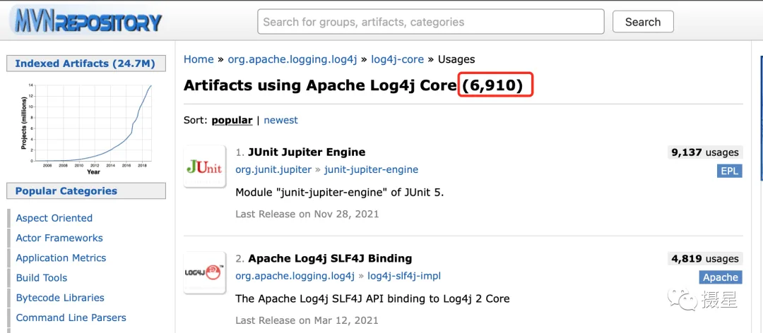The height and width of the screenshot is (333, 763).
Task: Open Apache Log4j SLF4J Binding title
Action: (x=330, y=258)
